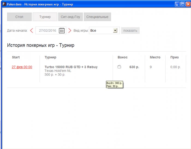191x149 pixels.
Task: Select the Турнир tab
Action: point(45,17)
